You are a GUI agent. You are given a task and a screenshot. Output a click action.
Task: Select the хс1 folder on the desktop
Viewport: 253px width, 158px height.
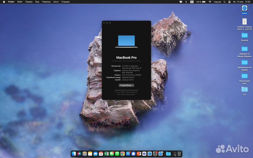coord(245,91)
